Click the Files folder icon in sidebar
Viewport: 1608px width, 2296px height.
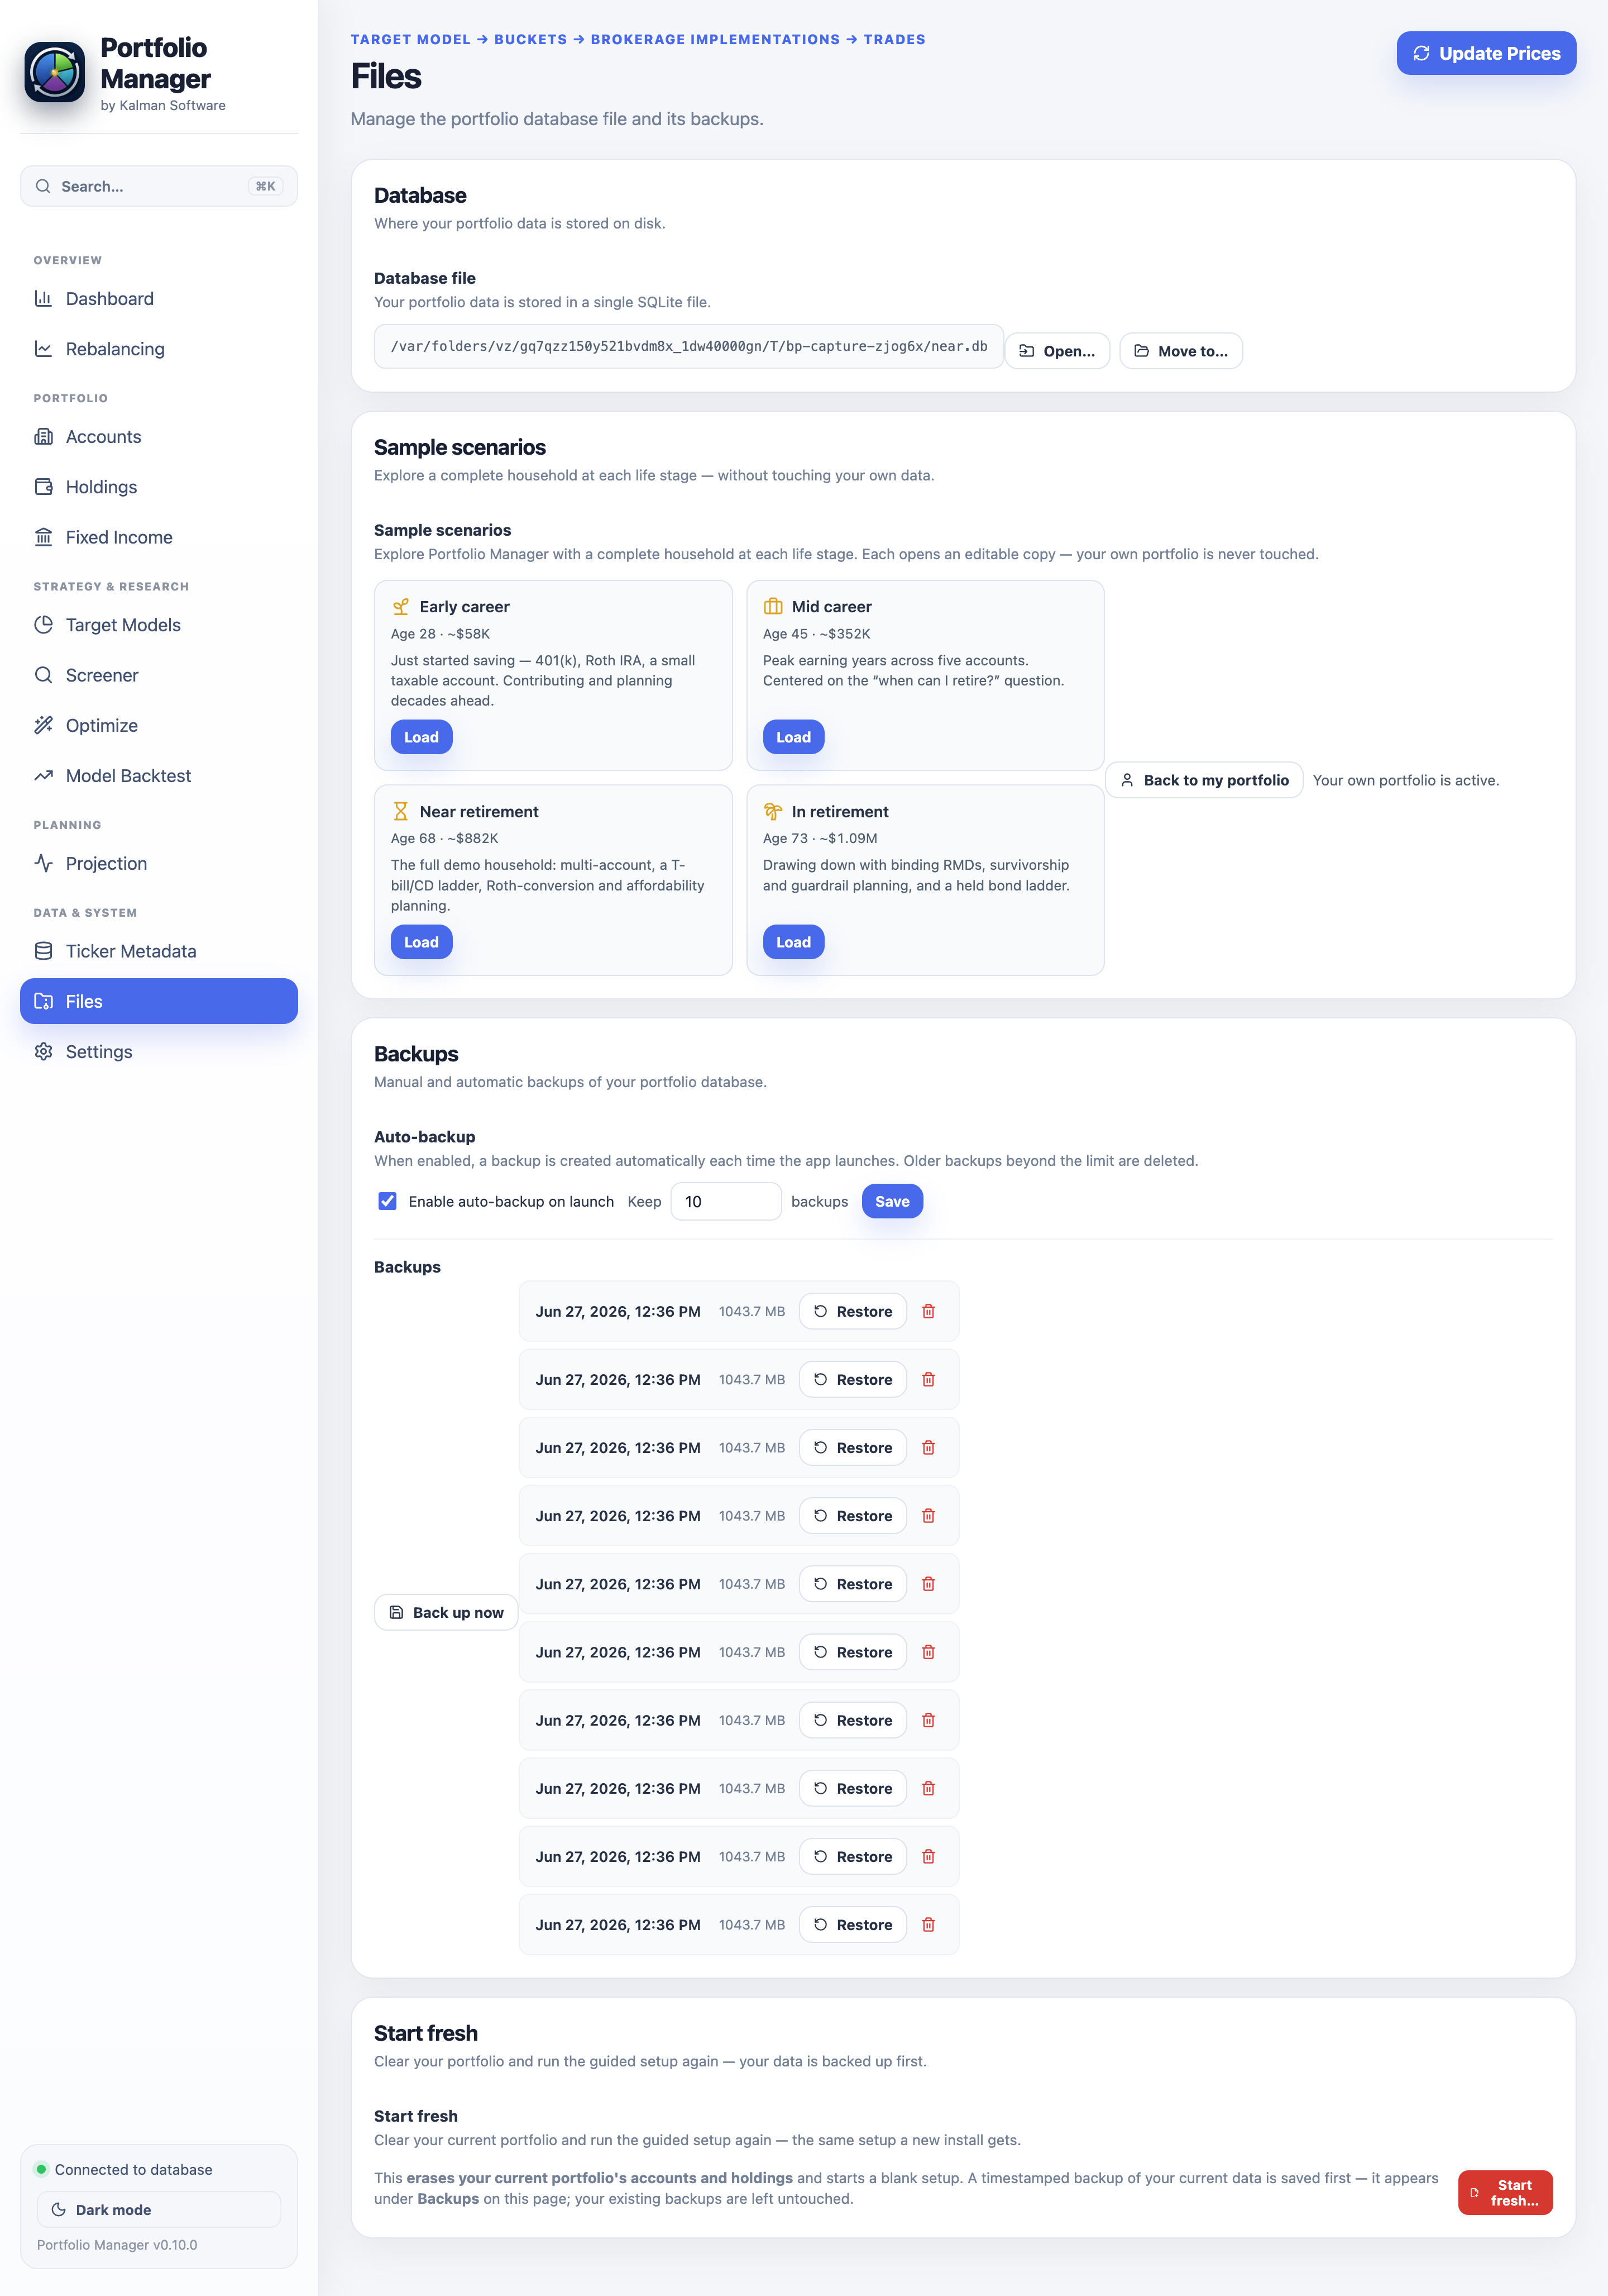coord(43,1001)
